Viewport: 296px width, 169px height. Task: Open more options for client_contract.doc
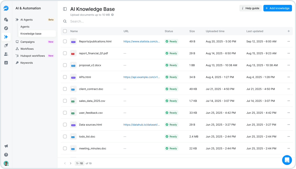289,89
